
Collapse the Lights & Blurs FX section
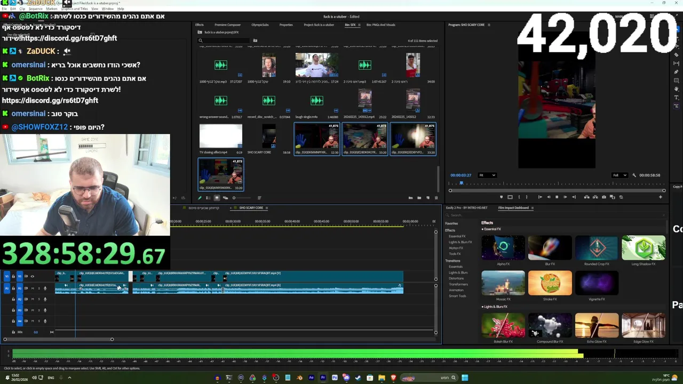(x=495, y=307)
